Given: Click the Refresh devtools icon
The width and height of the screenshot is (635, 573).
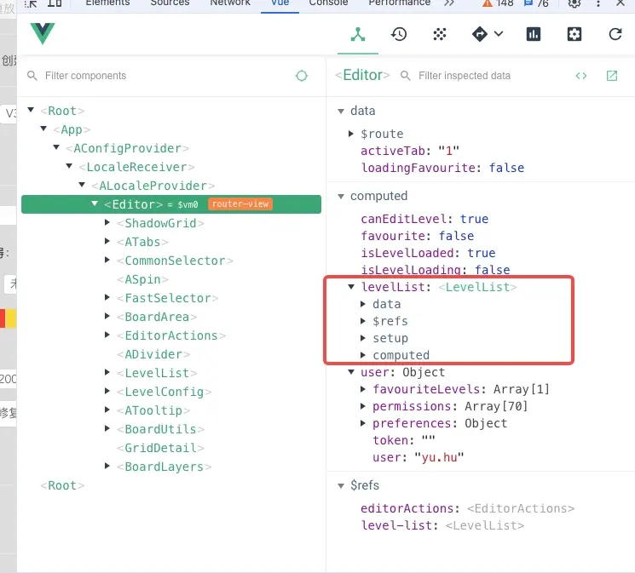Looking at the screenshot, I should point(615,34).
